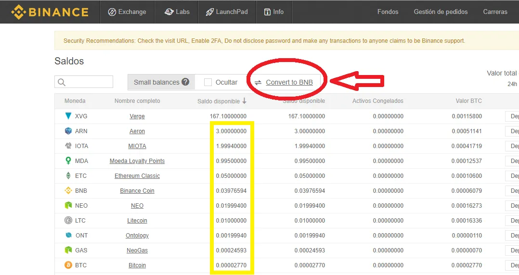The height and width of the screenshot is (275, 519).
Task: Click the Activos Congelados column header
Action: pos(377,101)
